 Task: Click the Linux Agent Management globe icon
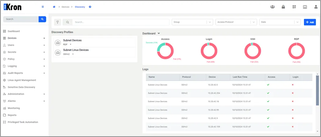pos(5,80)
